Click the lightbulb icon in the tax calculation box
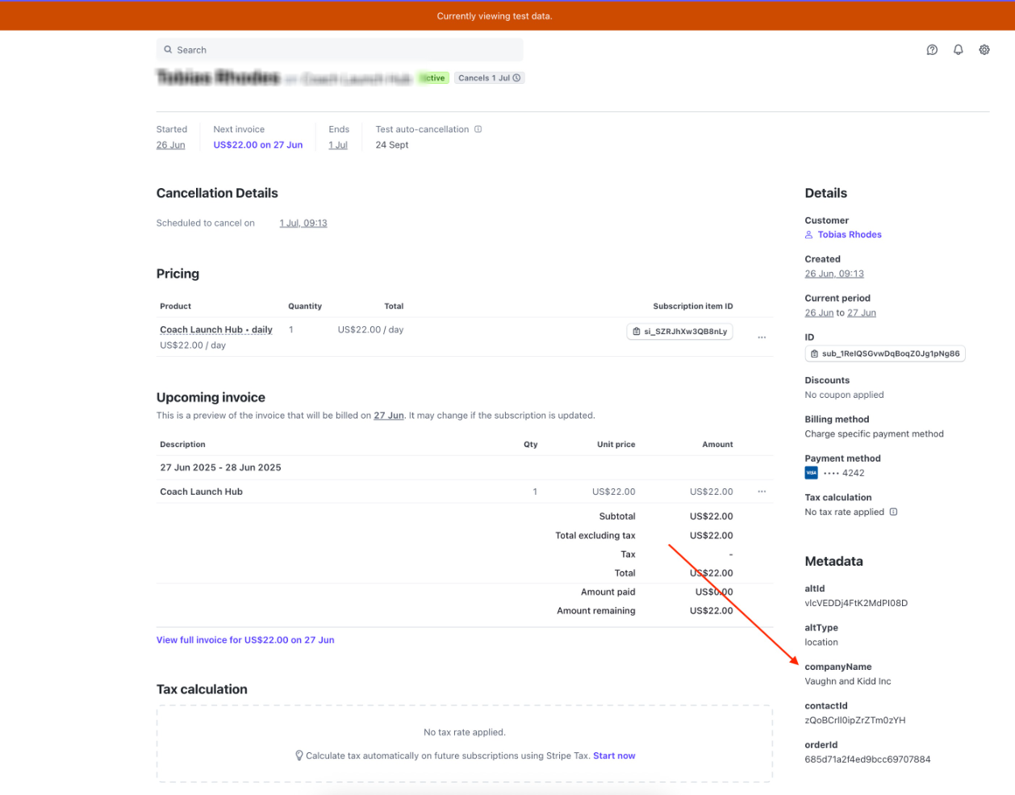The width and height of the screenshot is (1015, 795). (x=299, y=756)
